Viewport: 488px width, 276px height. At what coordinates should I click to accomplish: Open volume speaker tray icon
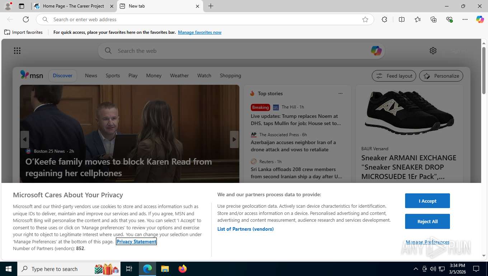point(433,269)
